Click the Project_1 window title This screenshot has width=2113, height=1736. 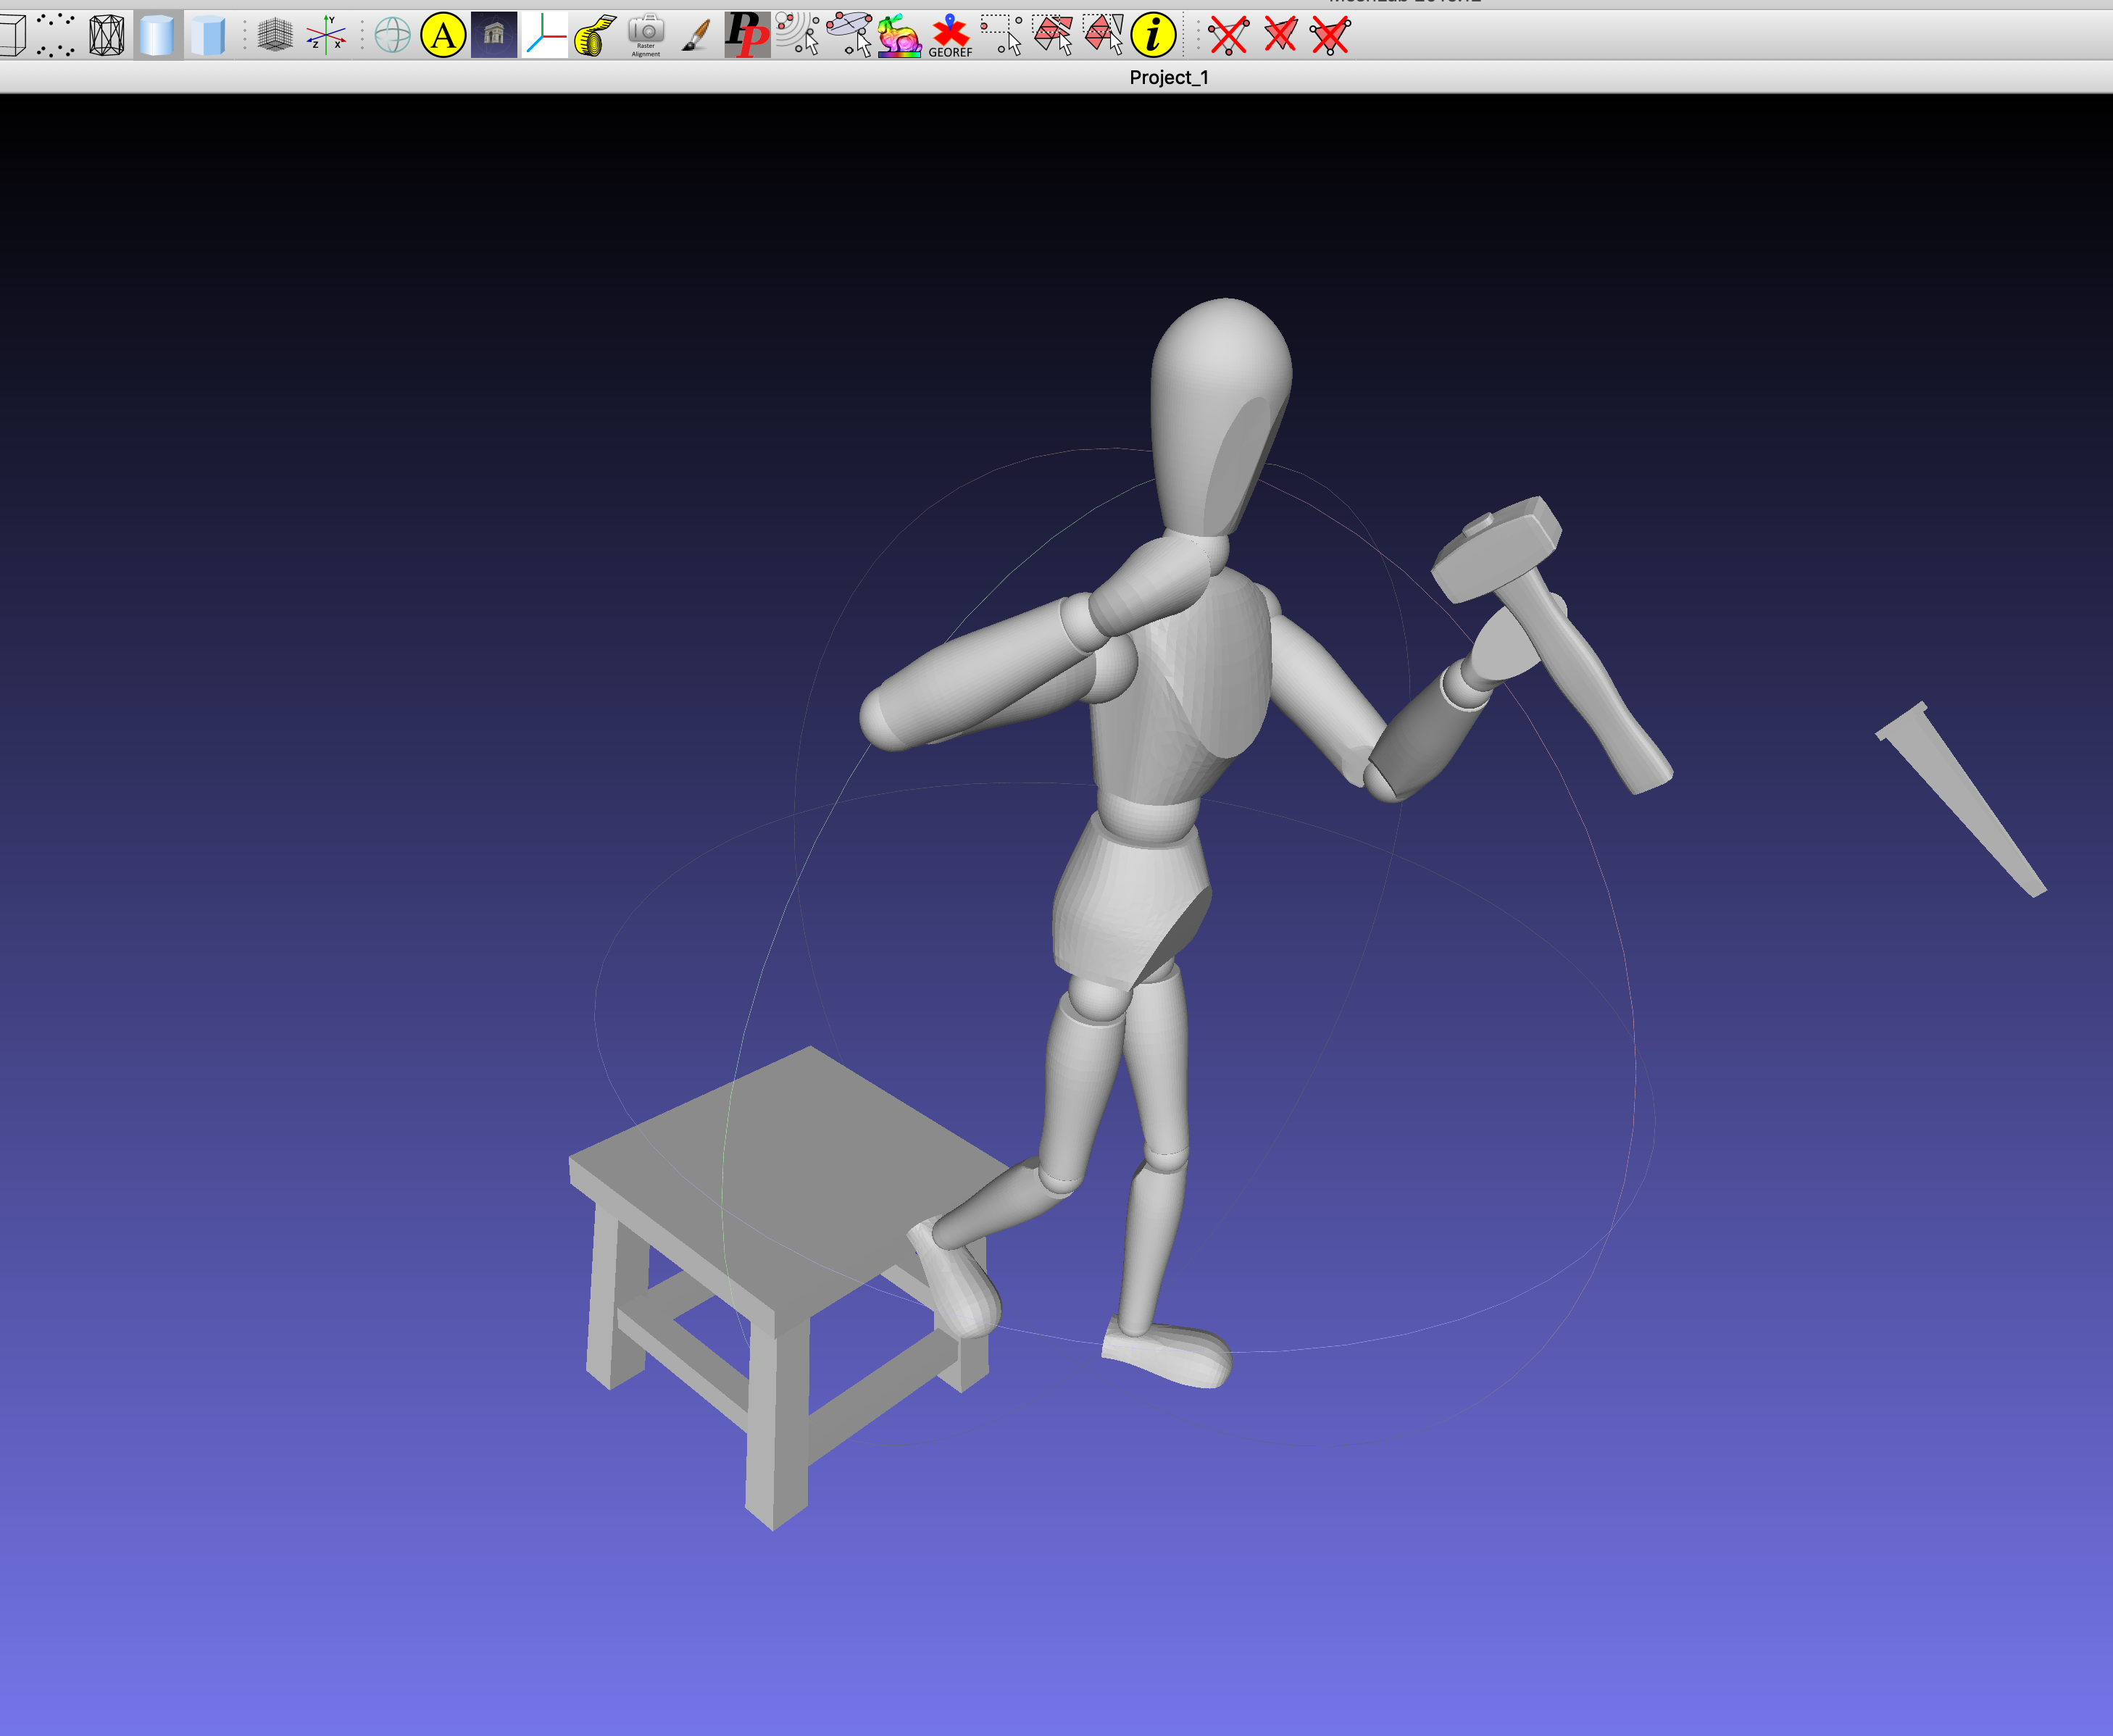click(x=1168, y=78)
